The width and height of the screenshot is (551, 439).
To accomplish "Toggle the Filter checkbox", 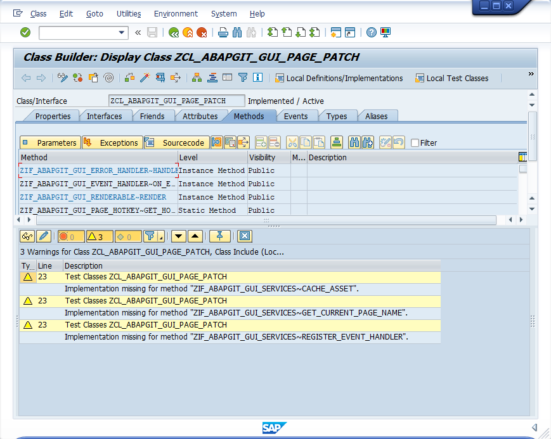I will [415, 143].
